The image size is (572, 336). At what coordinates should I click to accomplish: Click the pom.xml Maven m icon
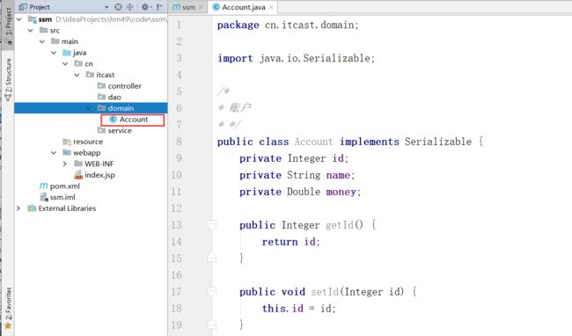[43, 186]
